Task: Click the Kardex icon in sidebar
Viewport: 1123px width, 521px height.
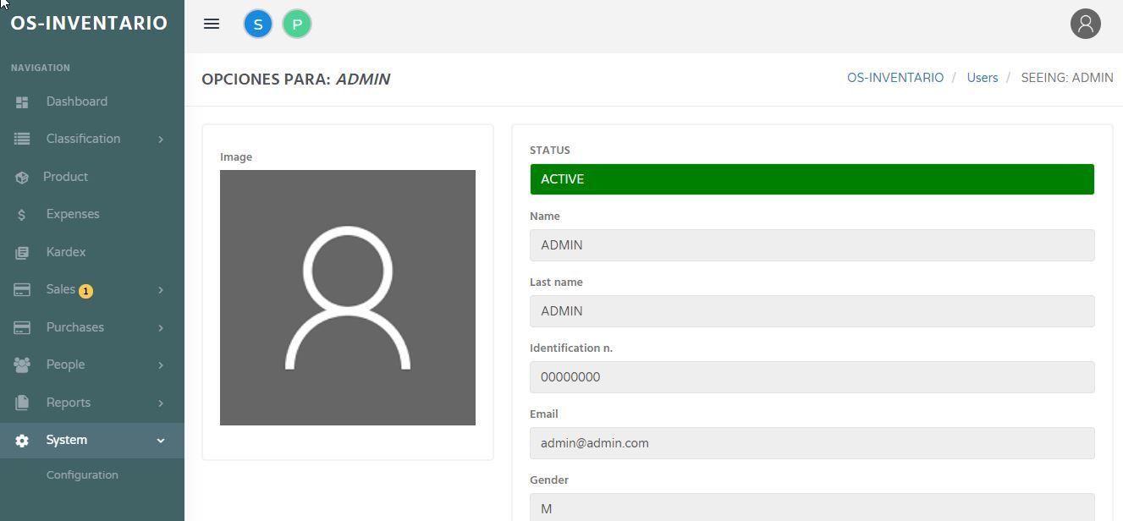Action: (22, 253)
